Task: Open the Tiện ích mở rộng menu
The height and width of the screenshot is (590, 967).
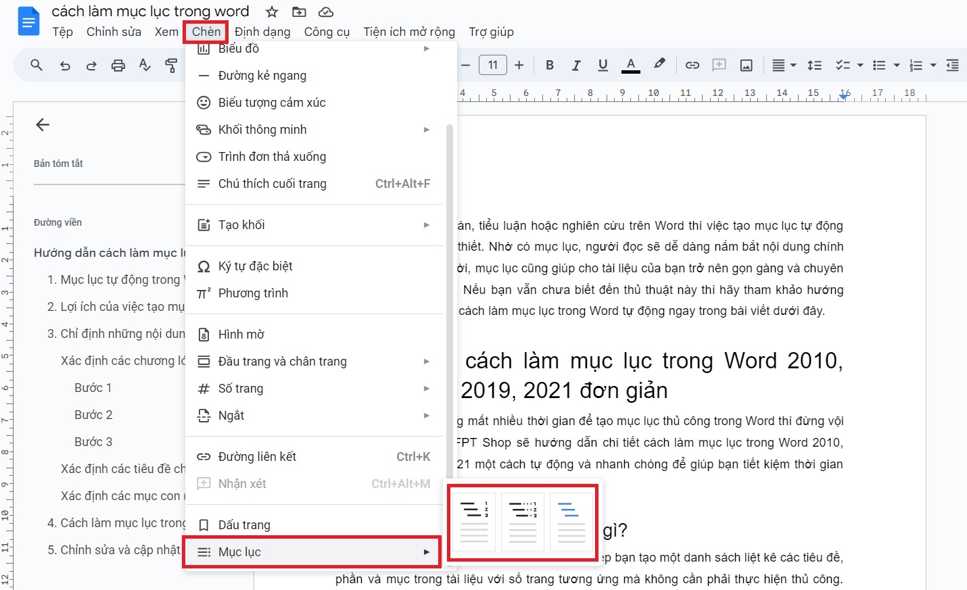Action: tap(409, 32)
